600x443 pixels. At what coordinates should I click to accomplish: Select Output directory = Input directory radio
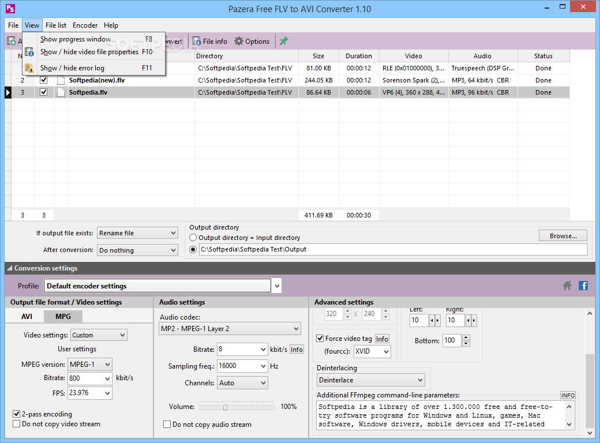pyautogui.click(x=193, y=238)
